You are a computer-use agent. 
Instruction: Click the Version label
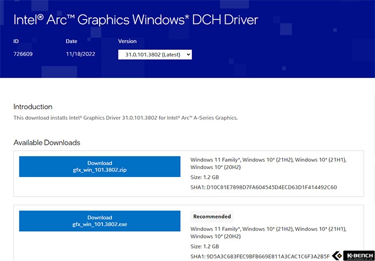pyautogui.click(x=127, y=41)
